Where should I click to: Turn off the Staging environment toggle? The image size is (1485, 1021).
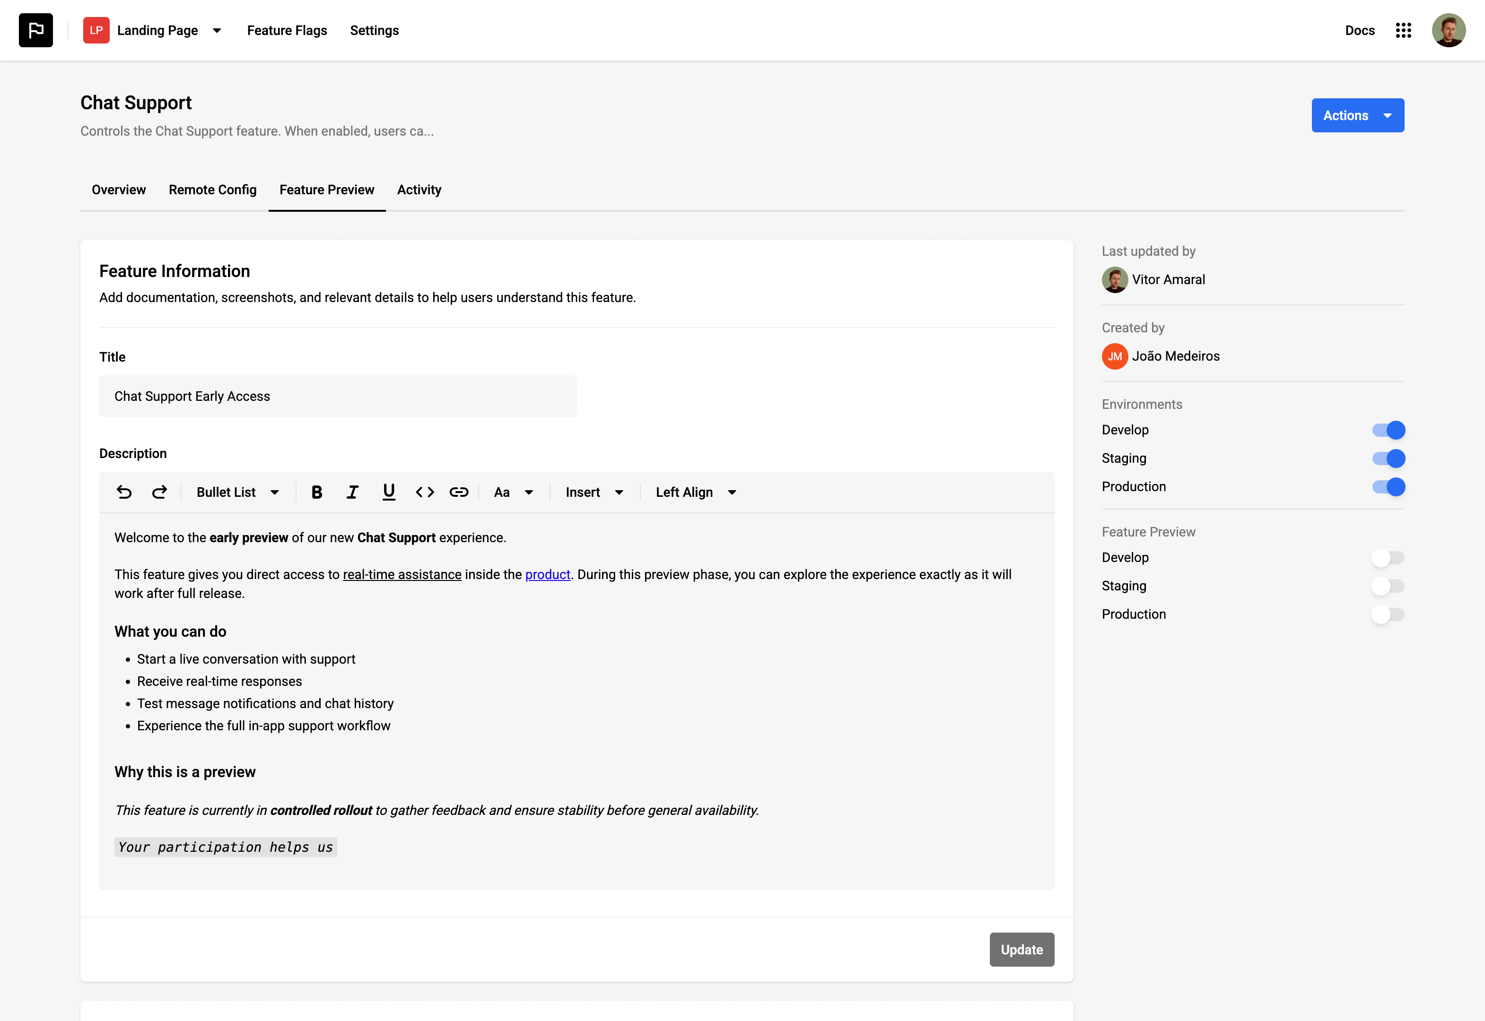1389,458
